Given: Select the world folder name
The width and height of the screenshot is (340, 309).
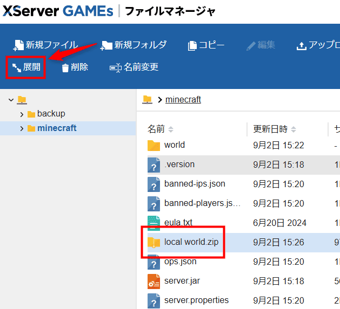Looking at the screenshot, I should click(175, 145).
